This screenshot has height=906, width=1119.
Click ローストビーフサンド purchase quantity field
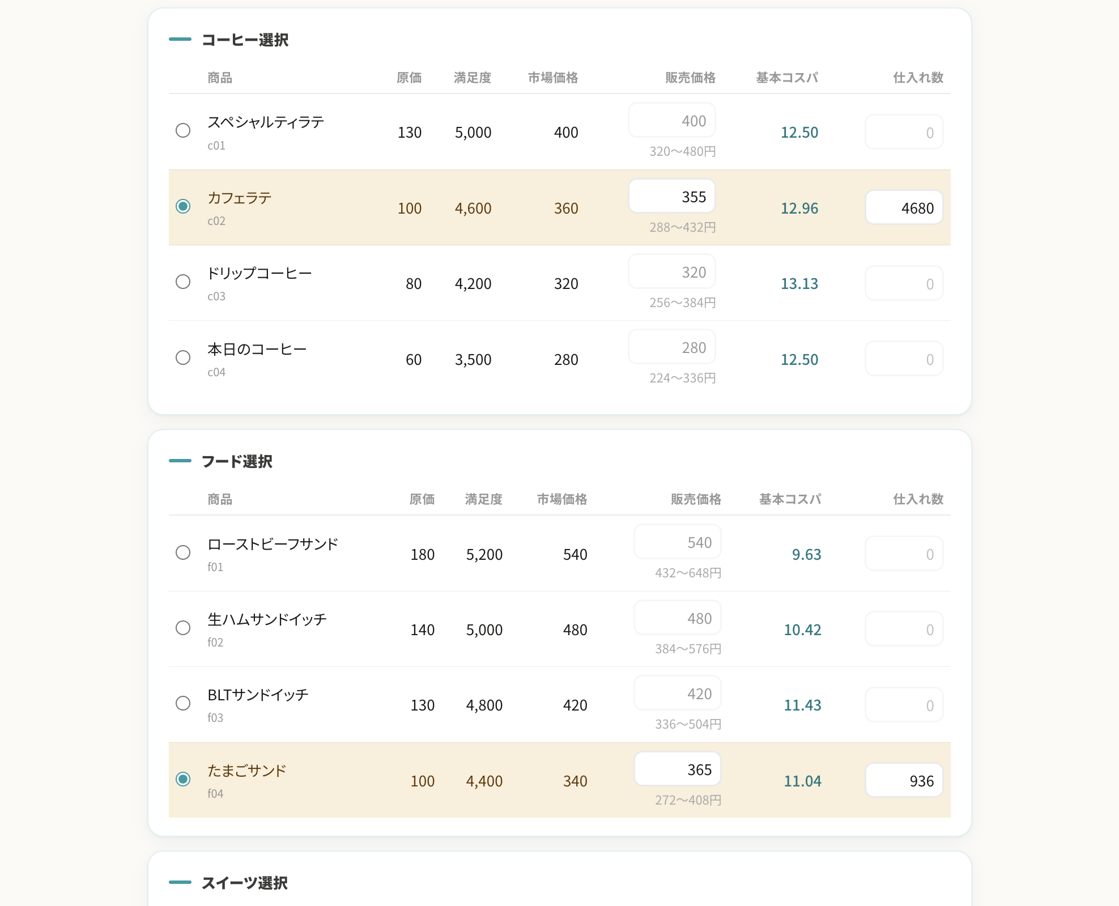(904, 554)
